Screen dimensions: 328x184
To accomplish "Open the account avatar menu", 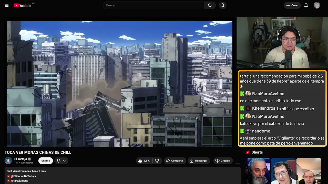I will coord(317,5).
